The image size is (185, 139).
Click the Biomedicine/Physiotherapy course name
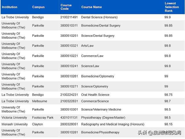100,132
